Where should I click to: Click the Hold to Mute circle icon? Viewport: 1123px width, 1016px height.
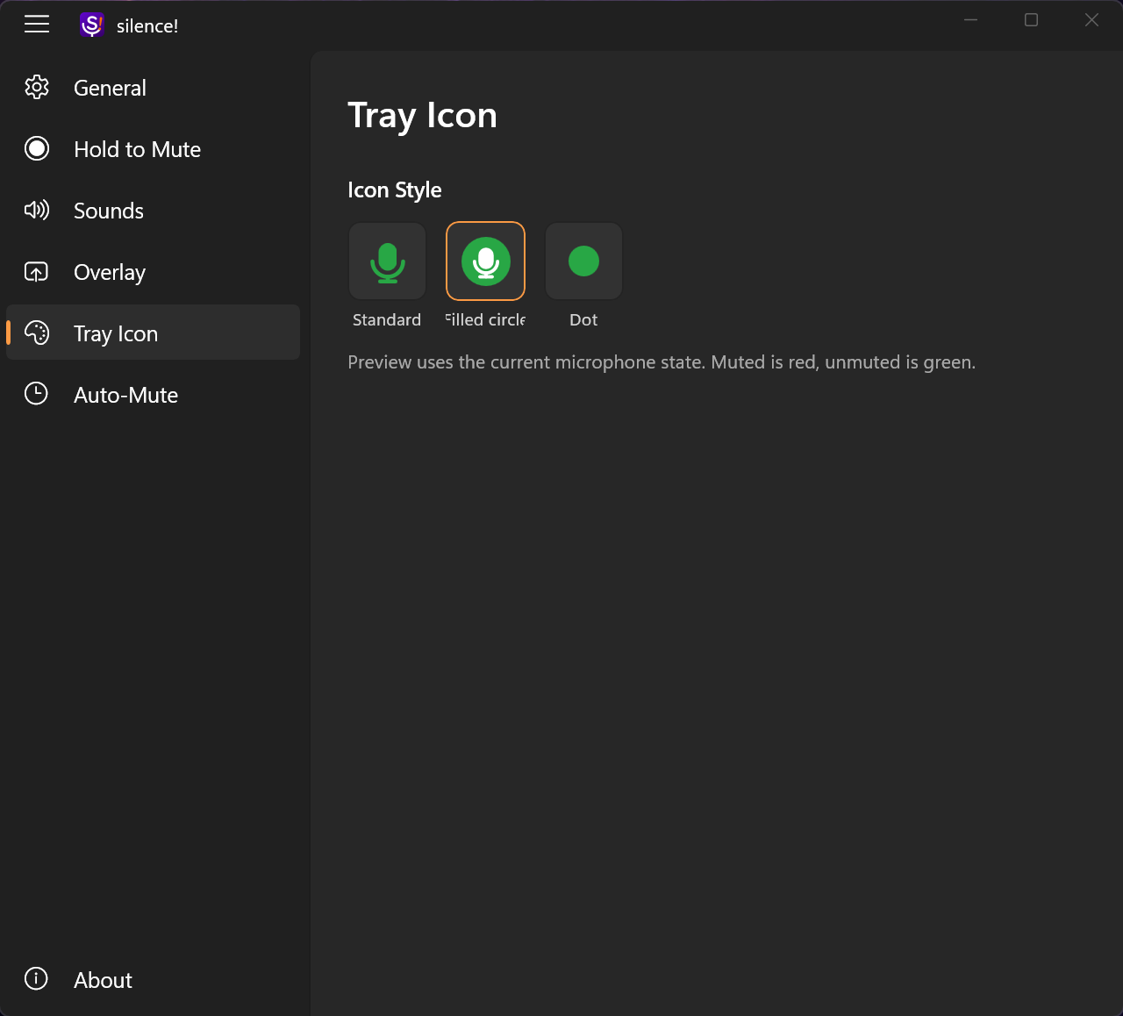(x=37, y=149)
